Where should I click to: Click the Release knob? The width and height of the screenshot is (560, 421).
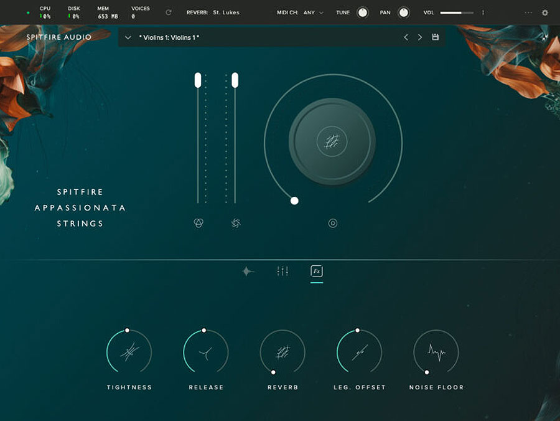click(x=206, y=352)
